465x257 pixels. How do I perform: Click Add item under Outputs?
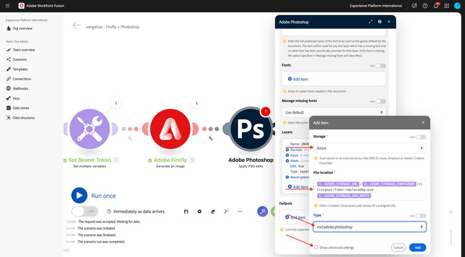[x=295, y=217]
